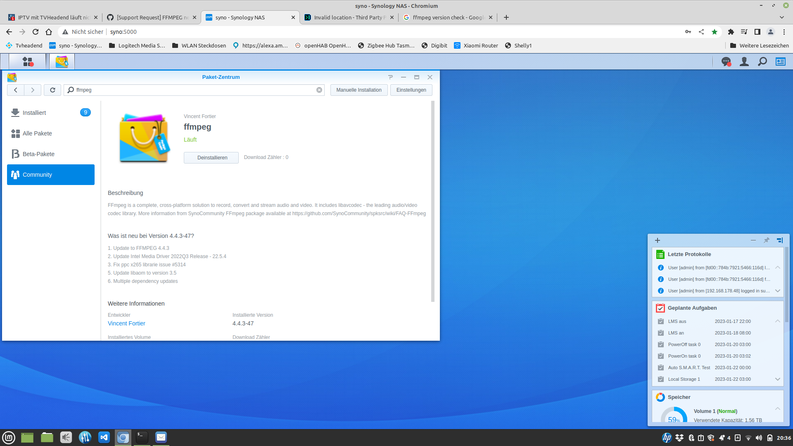Click Geplante Aufgaben calendar icon
Viewport: 793px width, 446px height.
click(x=660, y=308)
